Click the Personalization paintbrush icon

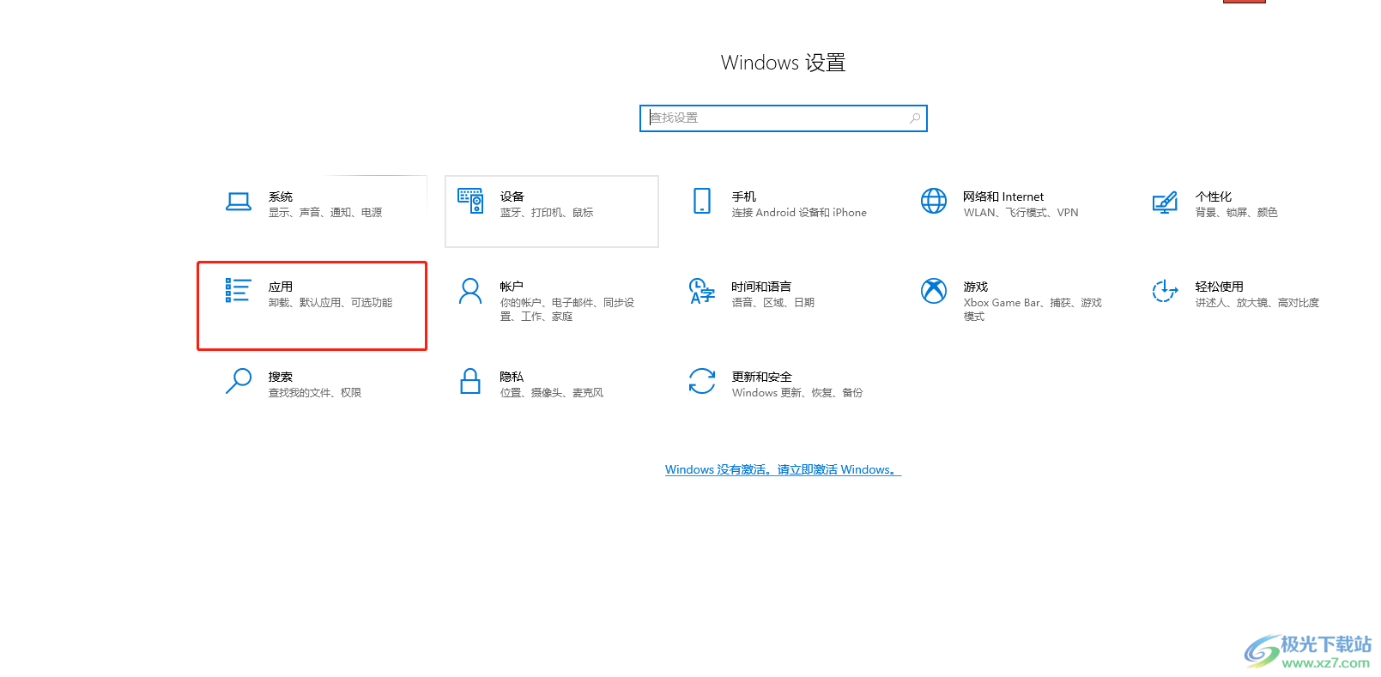click(1165, 202)
